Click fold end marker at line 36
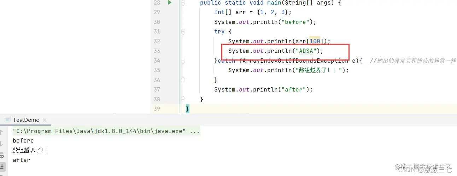 (183, 80)
